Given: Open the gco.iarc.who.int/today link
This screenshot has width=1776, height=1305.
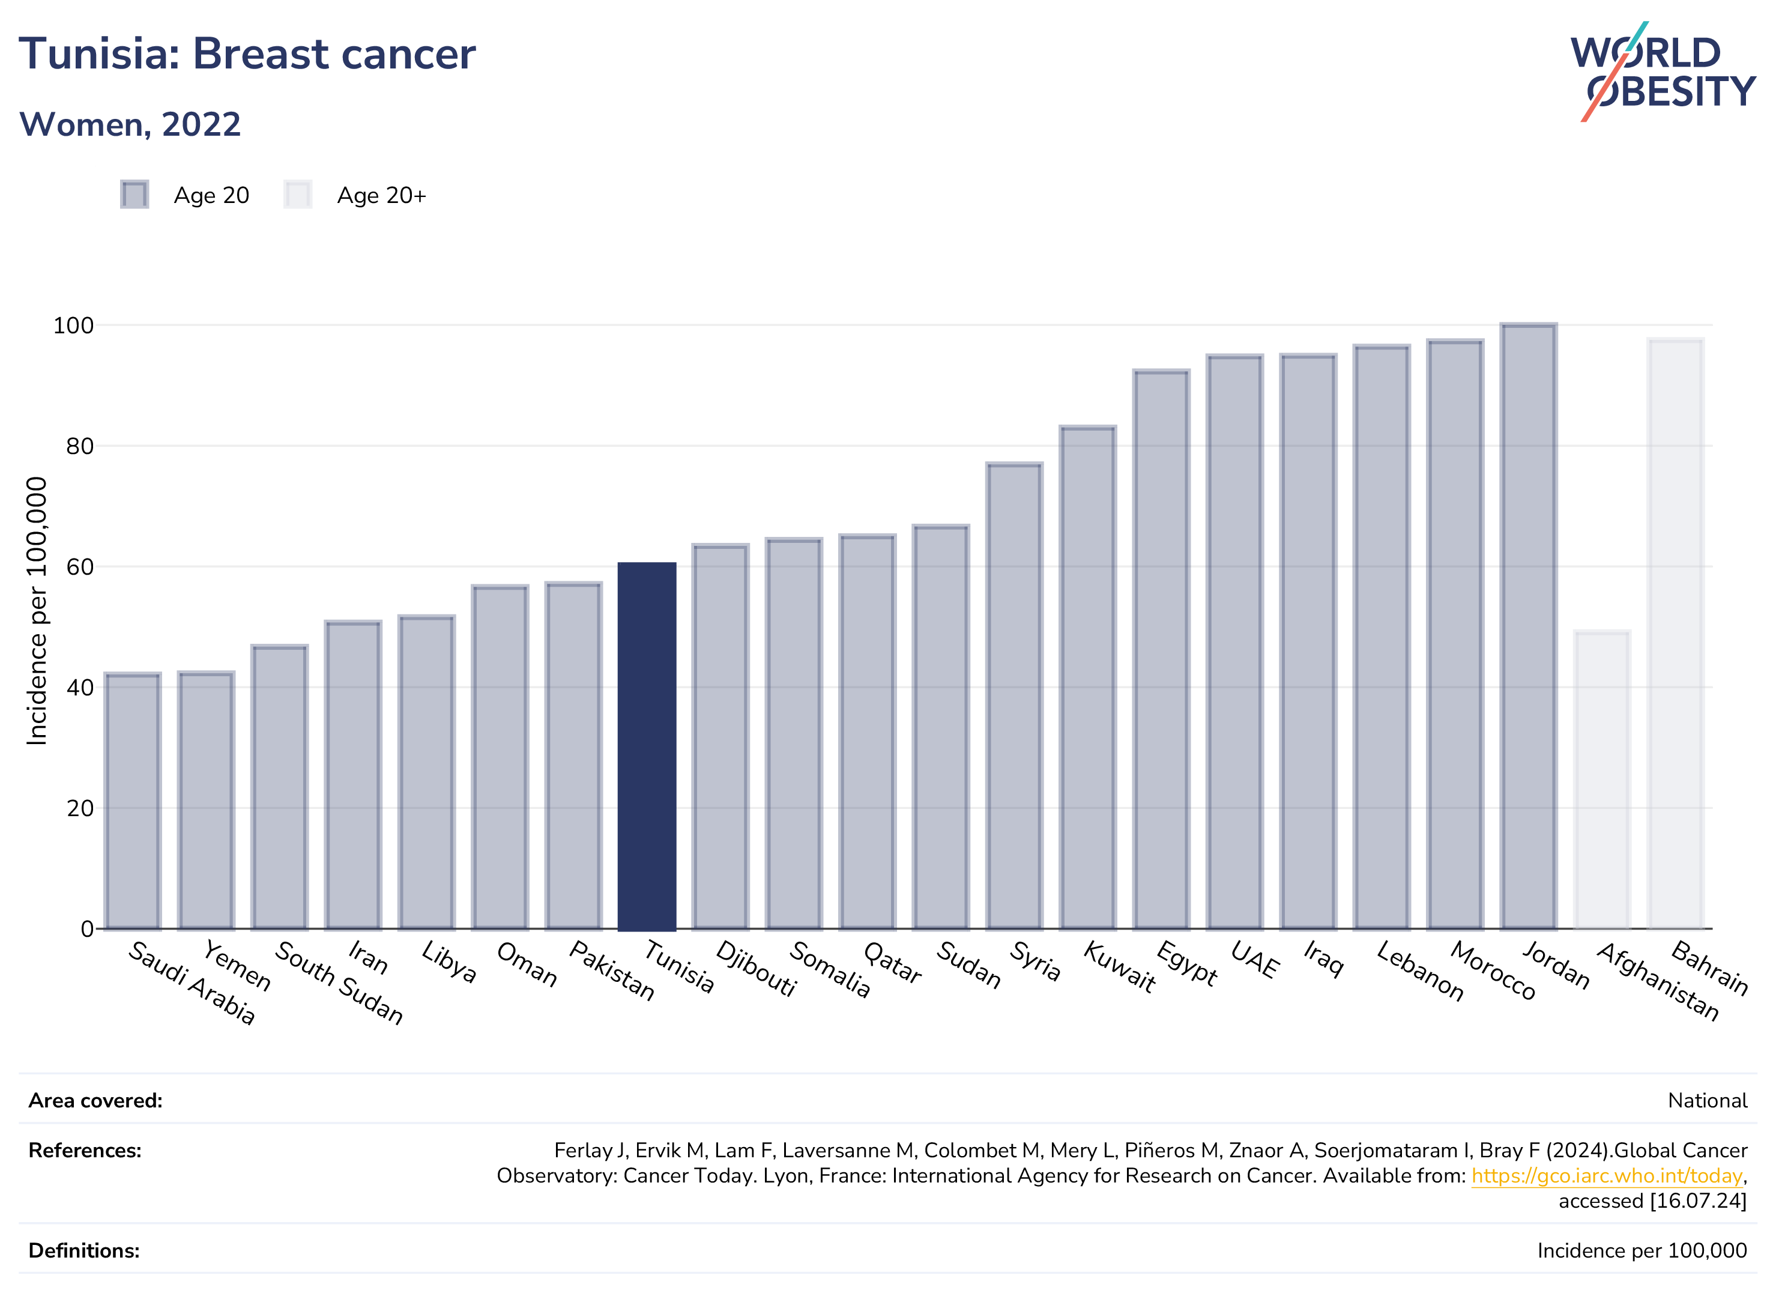Looking at the screenshot, I should click(x=1606, y=1175).
